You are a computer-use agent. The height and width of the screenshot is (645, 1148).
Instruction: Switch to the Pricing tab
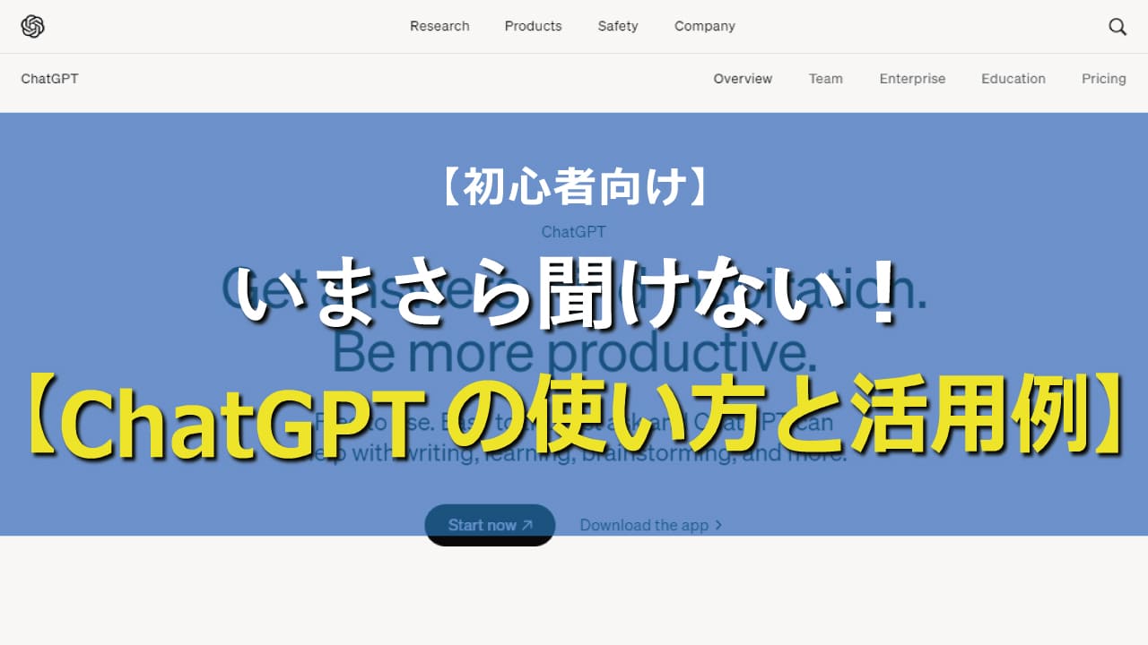point(1104,79)
